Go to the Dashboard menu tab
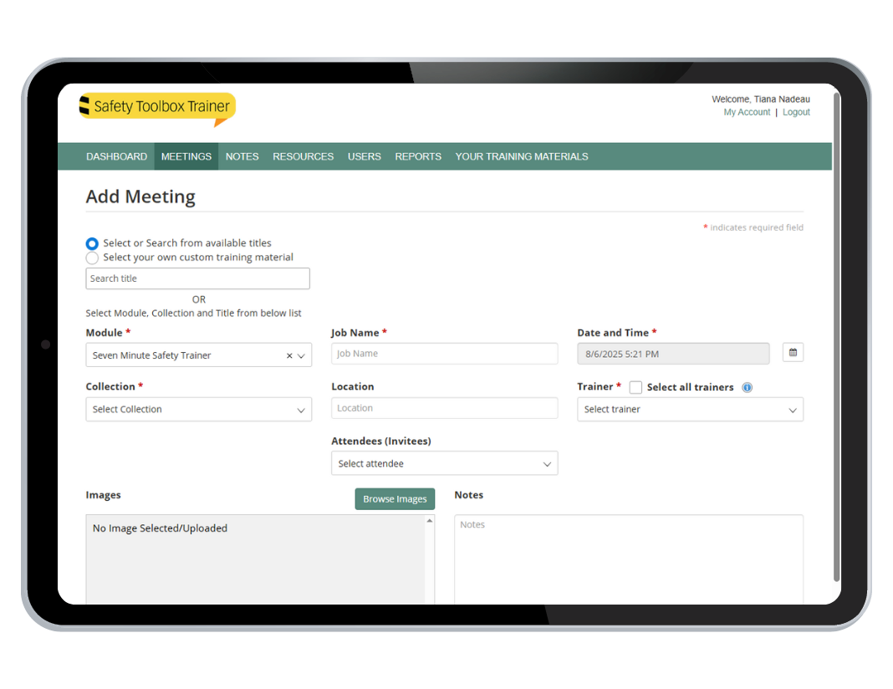 (x=116, y=156)
